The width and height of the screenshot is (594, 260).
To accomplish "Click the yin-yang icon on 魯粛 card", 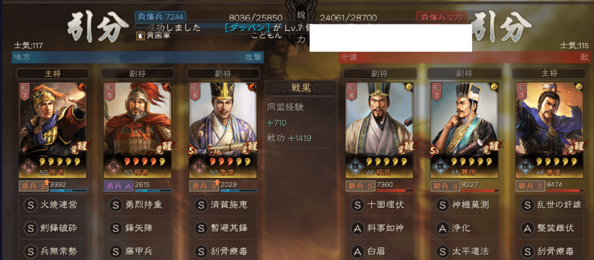I will pos(252,87).
